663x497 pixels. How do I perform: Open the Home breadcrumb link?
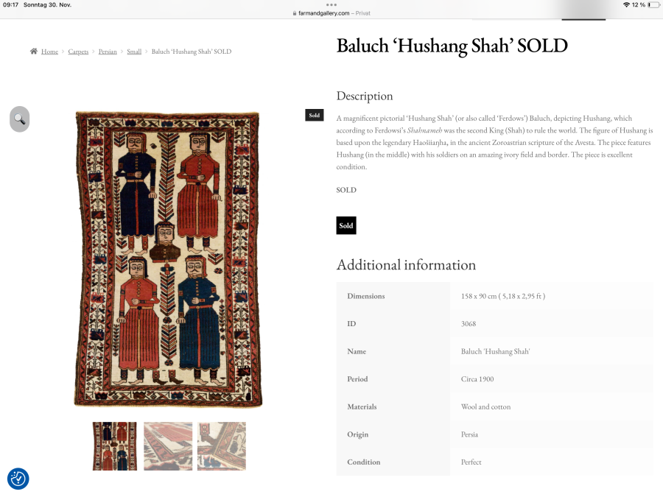(49, 52)
